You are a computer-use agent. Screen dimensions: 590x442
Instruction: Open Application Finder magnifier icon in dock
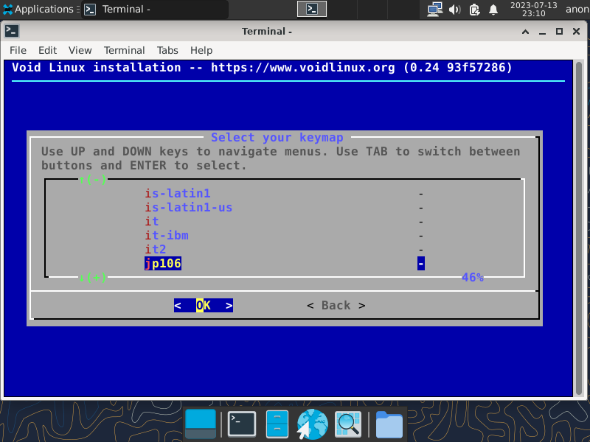click(348, 424)
